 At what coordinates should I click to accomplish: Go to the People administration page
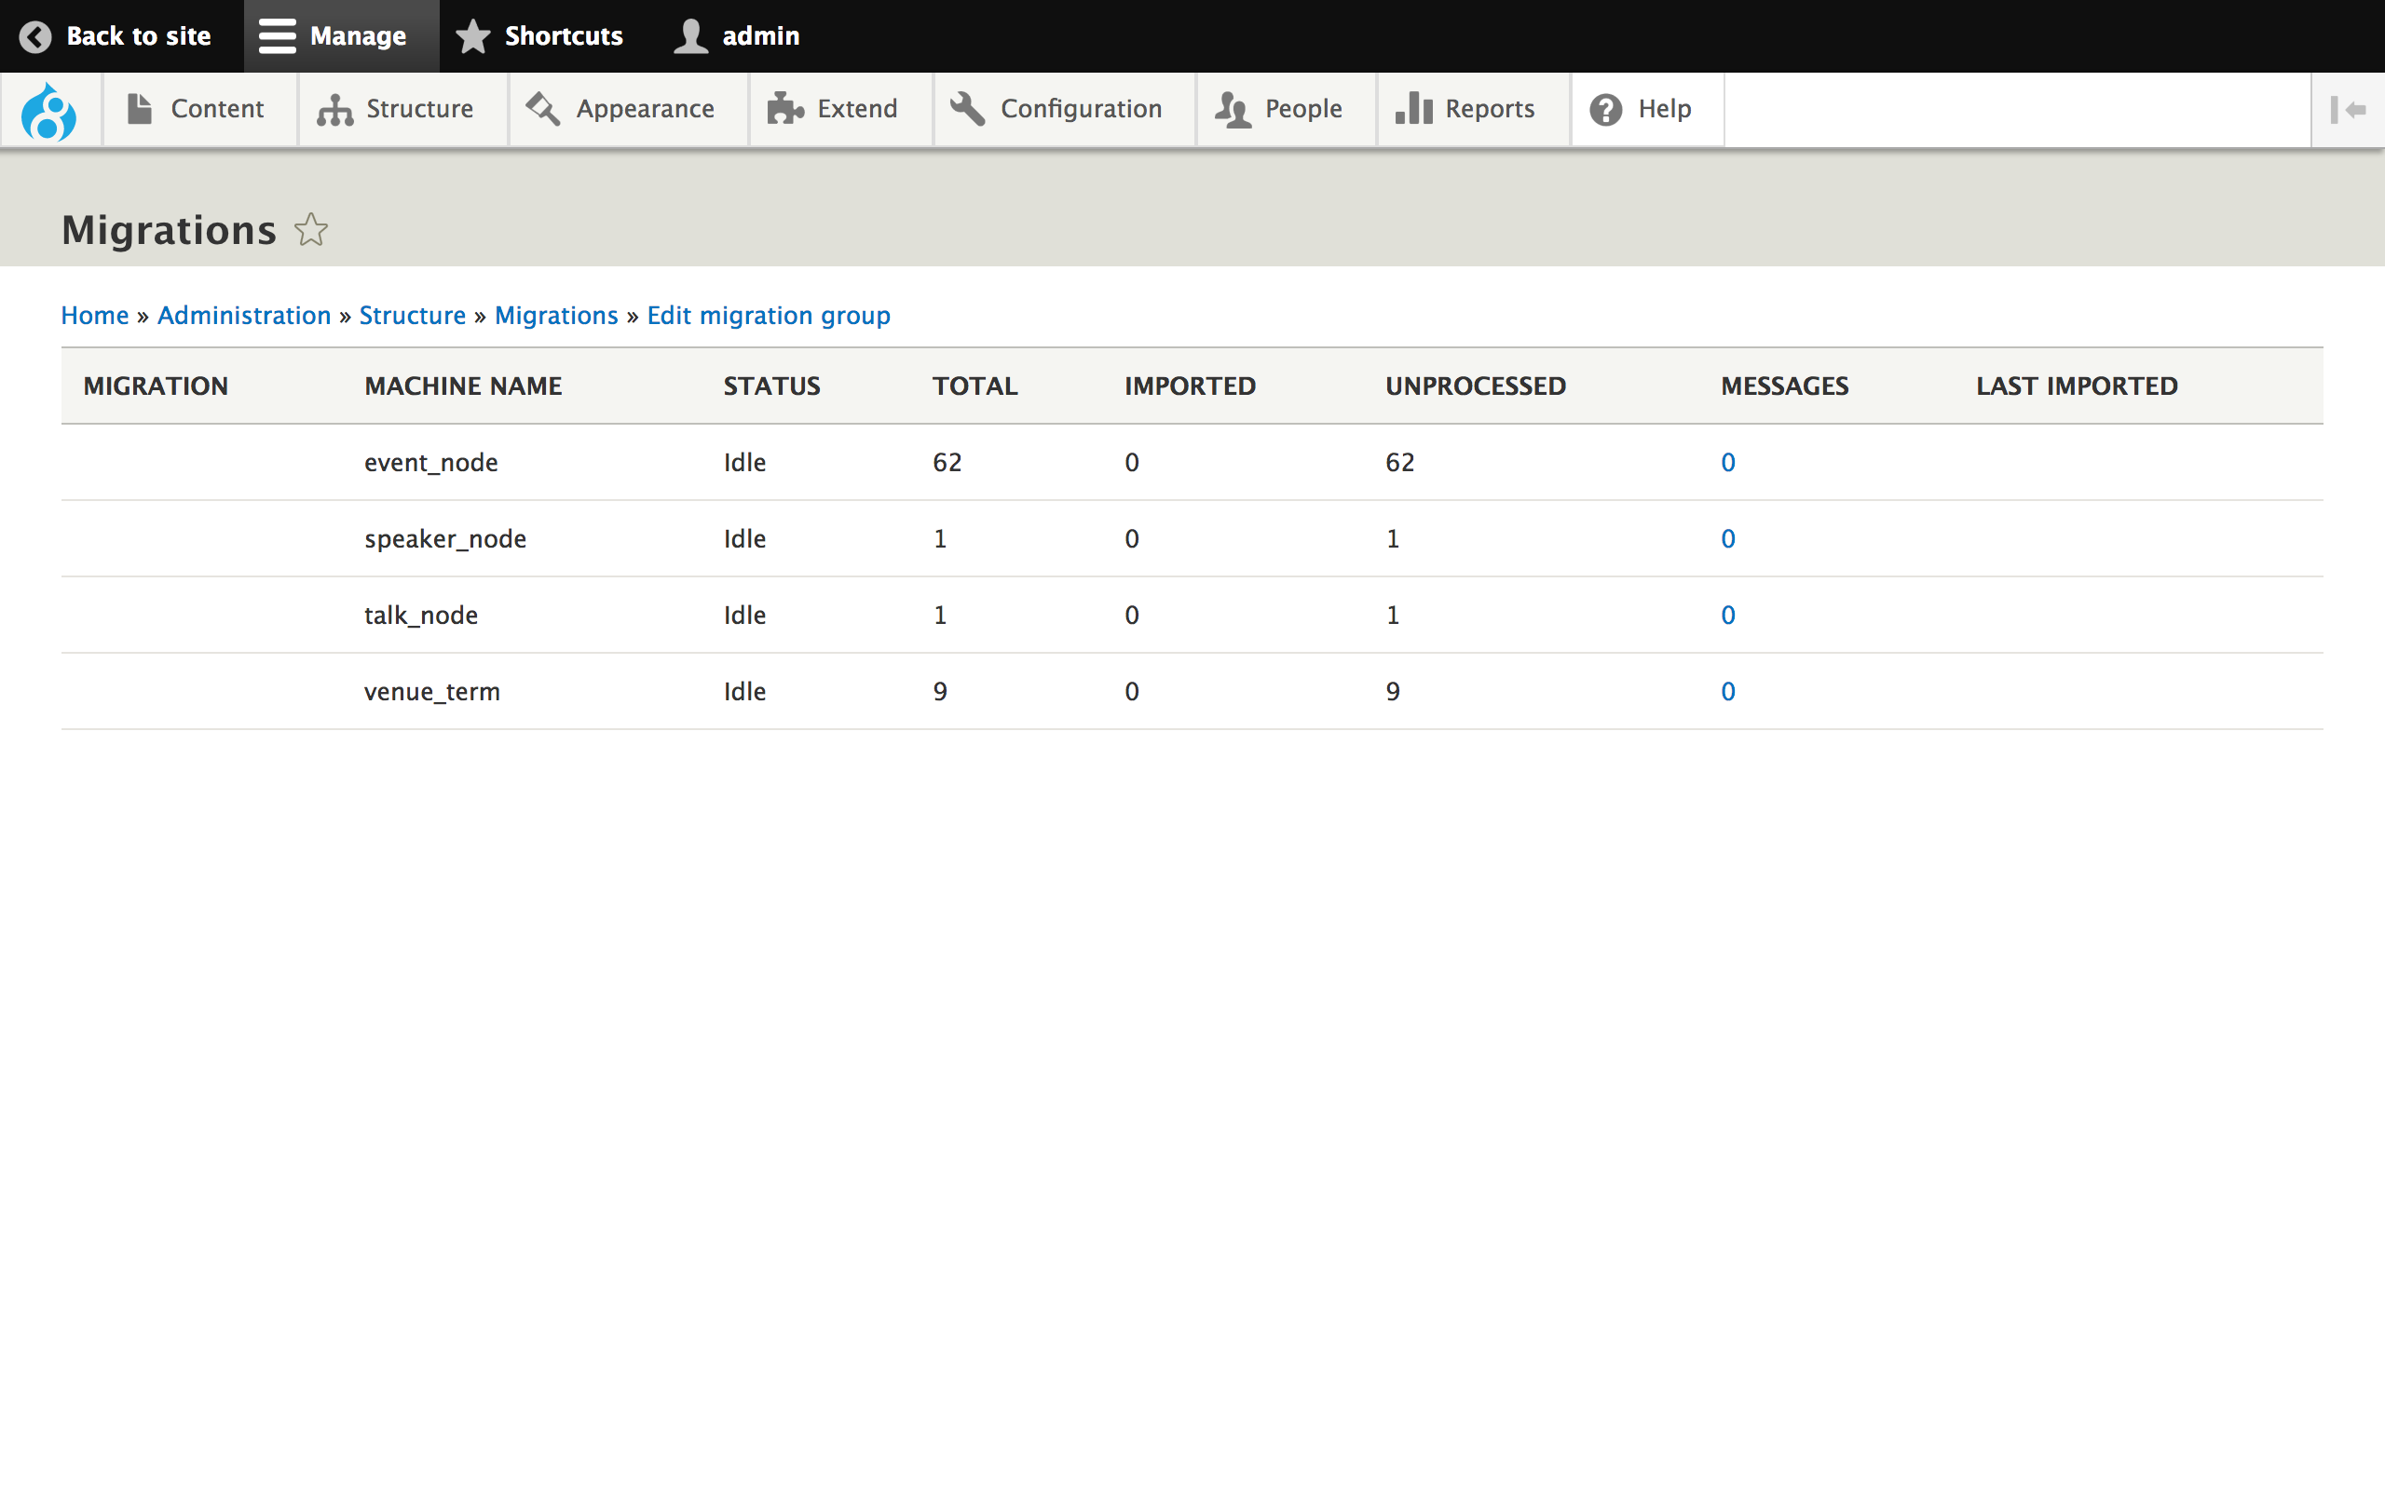click(1279, 108)
